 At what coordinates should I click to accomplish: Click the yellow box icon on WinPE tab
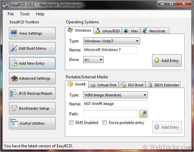point(70,84)
